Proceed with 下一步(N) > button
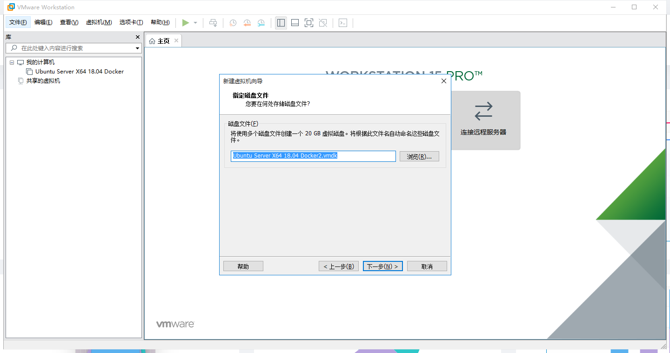670x353 pixels. coord(383,266)
